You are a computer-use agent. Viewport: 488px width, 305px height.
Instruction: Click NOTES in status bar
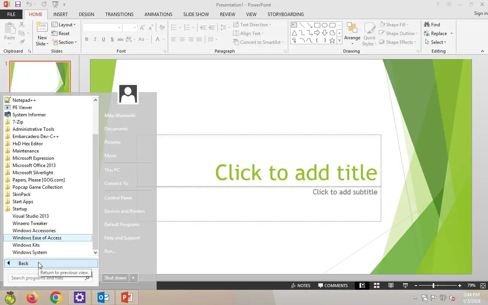[x=301, y=286]
